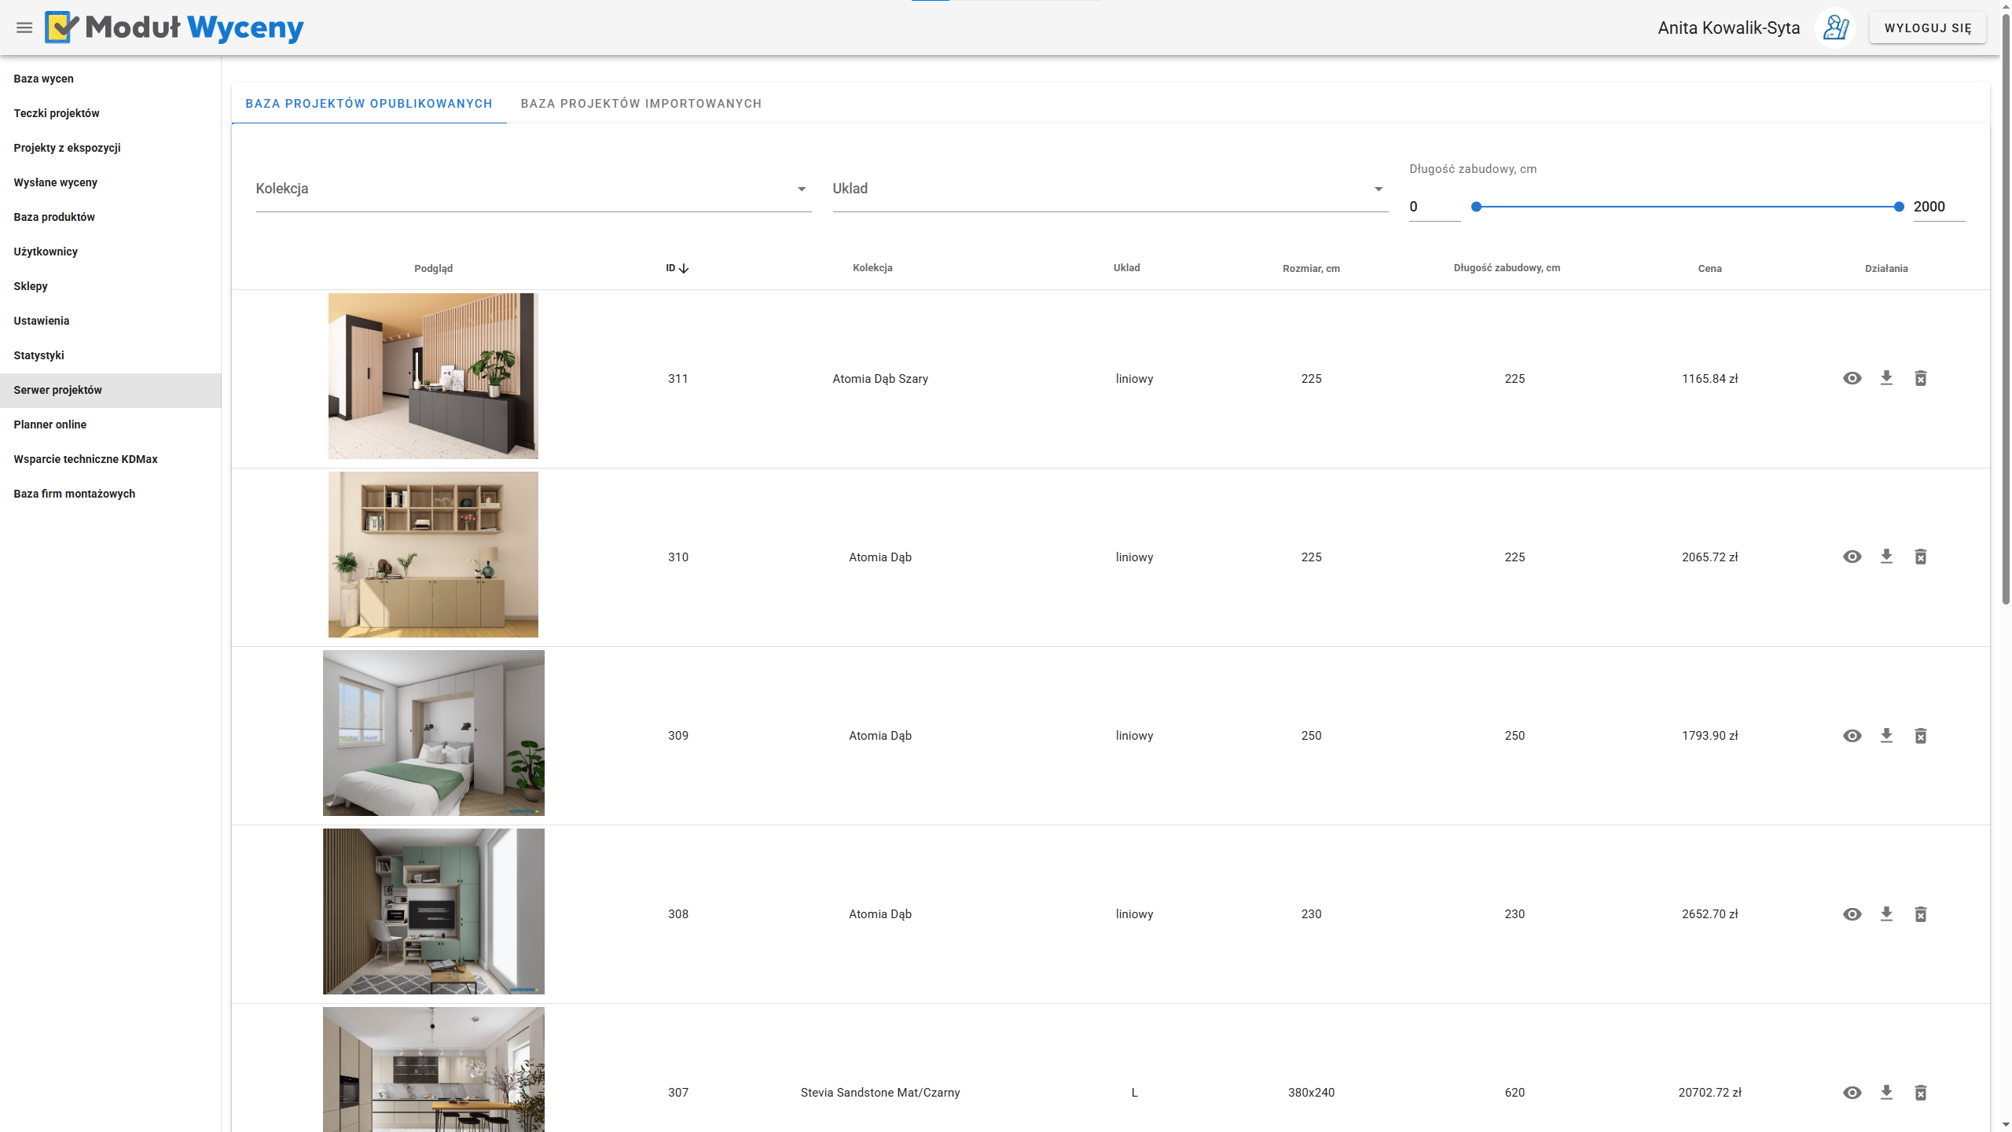Delete project 310
2012x1132 pixels.
click(x=1920, y=557)
